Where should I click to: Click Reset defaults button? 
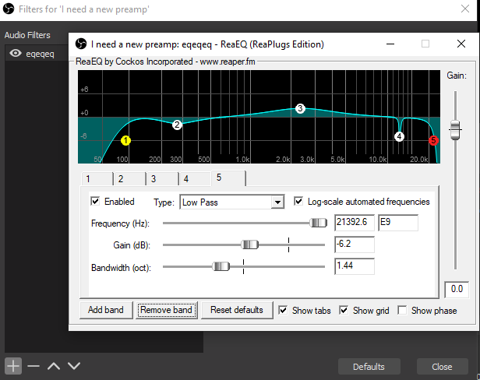(237, 310)
